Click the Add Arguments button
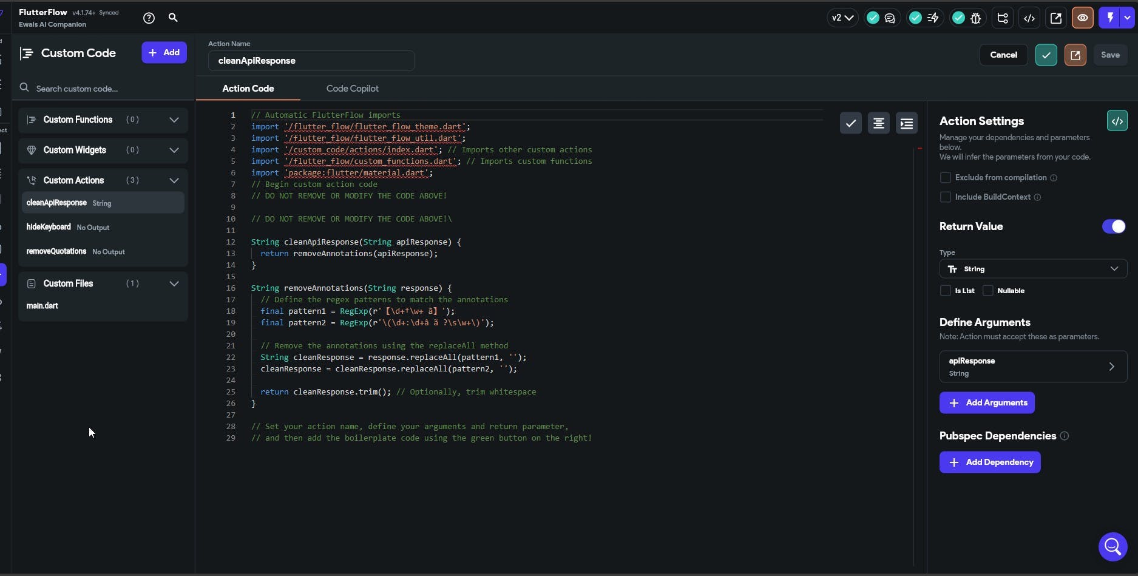This screenshot has width=1138, height=576. [x=987, y=403]
